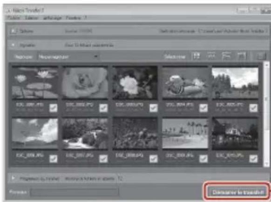Select the waterfall thumbnail
Viewport: 271px width, 202px height.
pos(85,133)
